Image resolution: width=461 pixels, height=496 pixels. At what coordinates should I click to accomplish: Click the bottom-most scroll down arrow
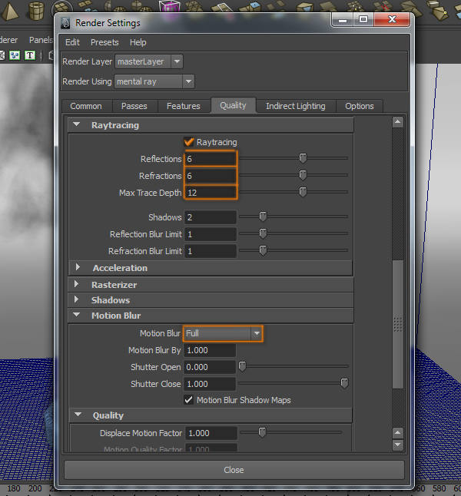397,445
